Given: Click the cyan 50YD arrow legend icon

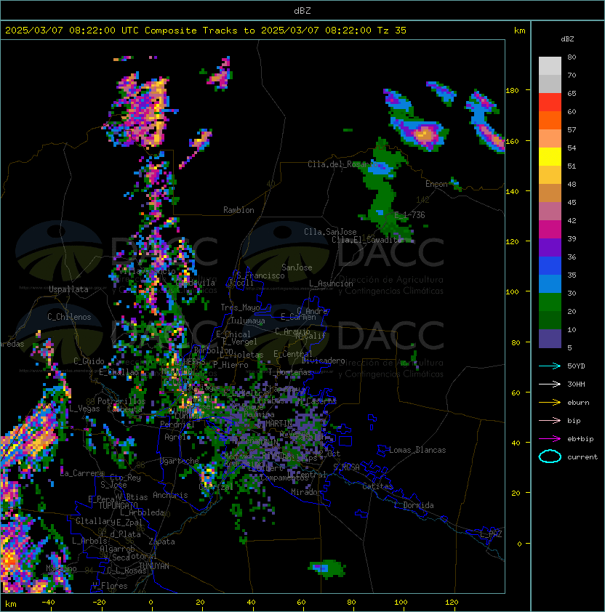Looking at the screenshot, I should (550, 366).
